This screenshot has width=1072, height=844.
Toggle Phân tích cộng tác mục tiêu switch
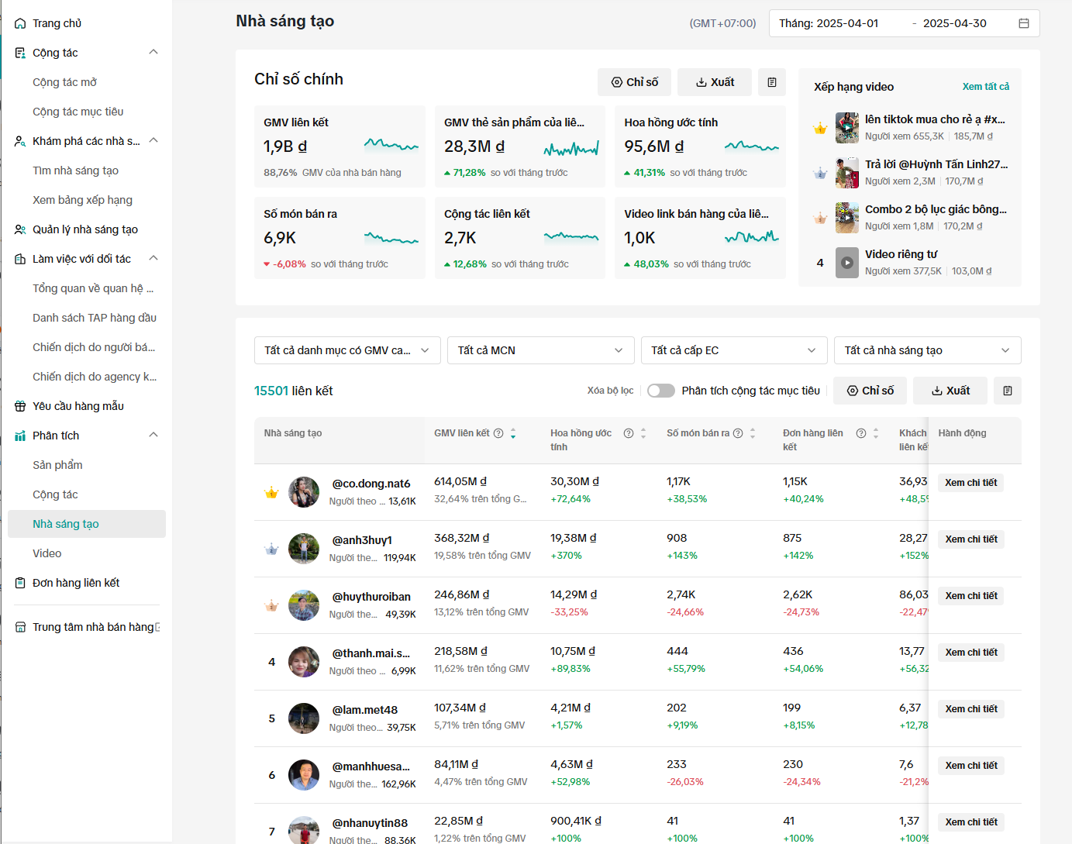pyautogui.click(x=661, y=391)
